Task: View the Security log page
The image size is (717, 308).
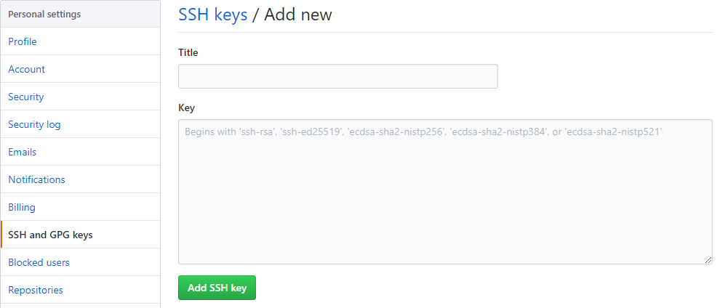Action: click(x=34, y=124)
